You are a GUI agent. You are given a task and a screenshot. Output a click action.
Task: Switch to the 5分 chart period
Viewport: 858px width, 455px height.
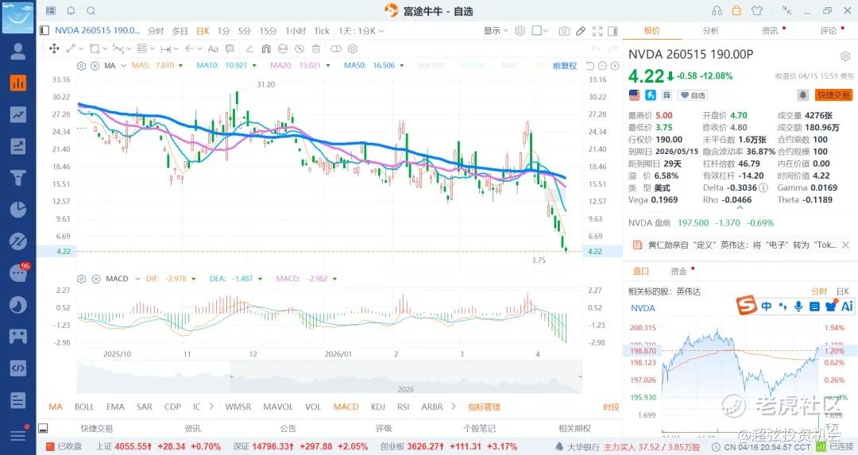(245, 31)
